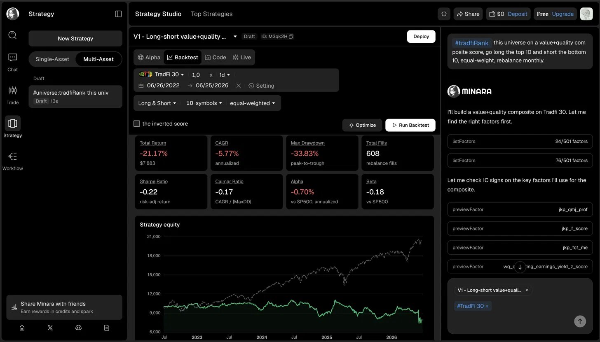Open Chat from the left sidebar
This screenshot has height=342, width=600.
(13, 62)
